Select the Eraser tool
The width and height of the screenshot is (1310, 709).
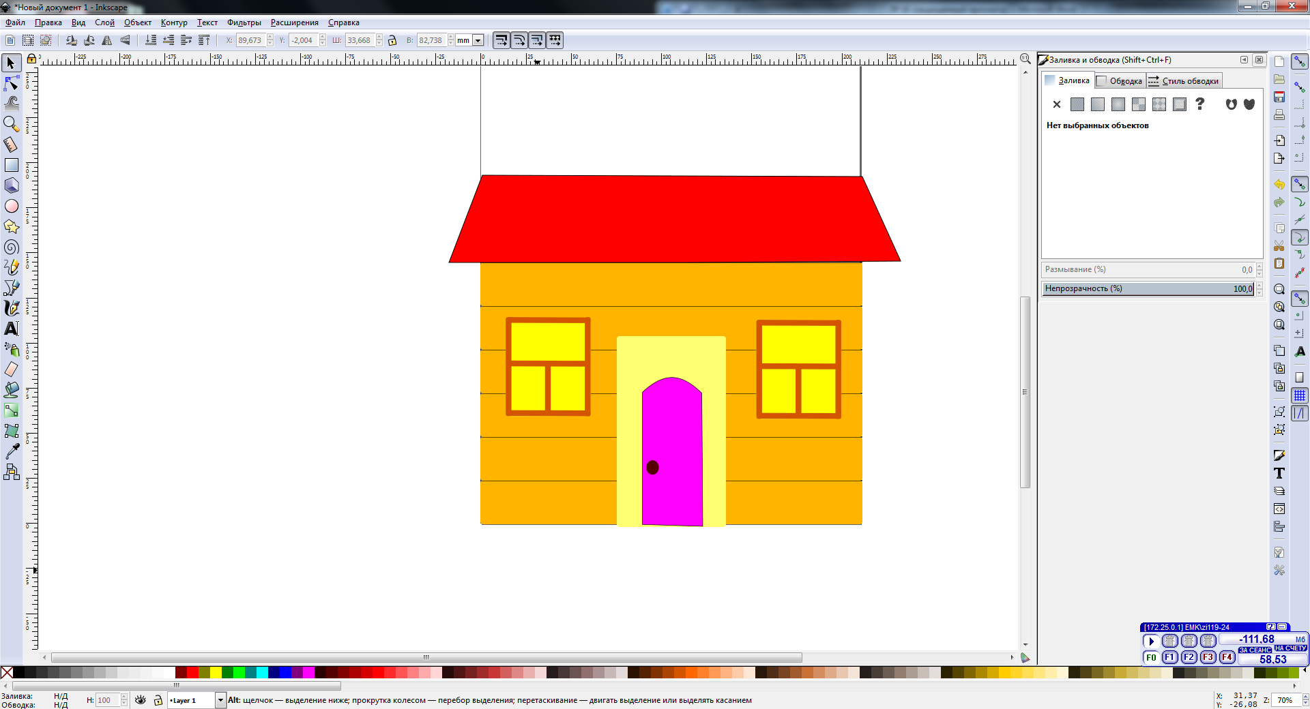[x=11, y=369]
